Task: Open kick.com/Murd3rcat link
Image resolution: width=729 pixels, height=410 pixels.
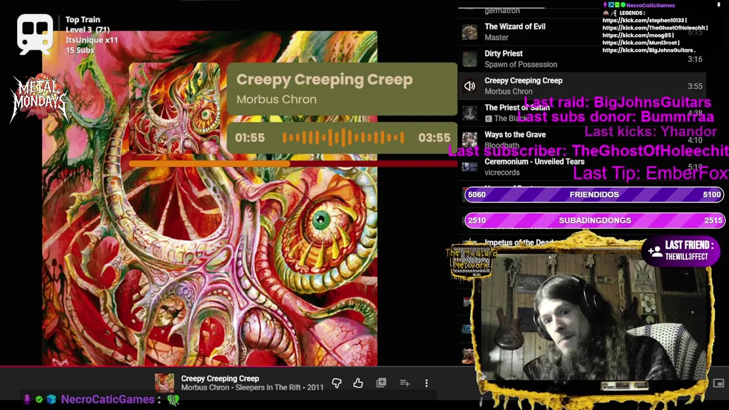Action: click(640, 42)
